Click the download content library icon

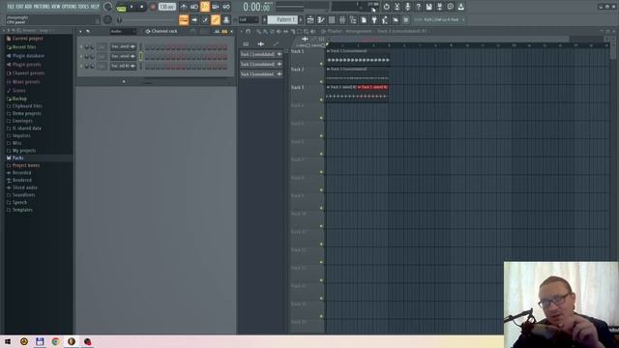click(460, 7)
